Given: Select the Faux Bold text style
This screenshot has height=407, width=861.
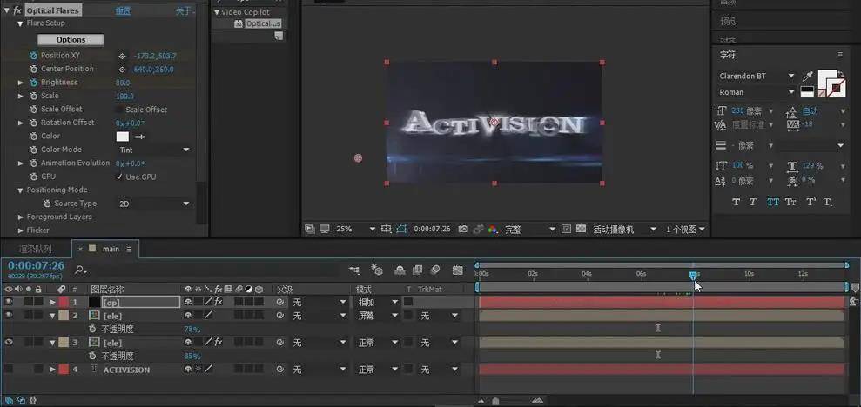Looking at the screenshot, I should click(x=736, y=202).
